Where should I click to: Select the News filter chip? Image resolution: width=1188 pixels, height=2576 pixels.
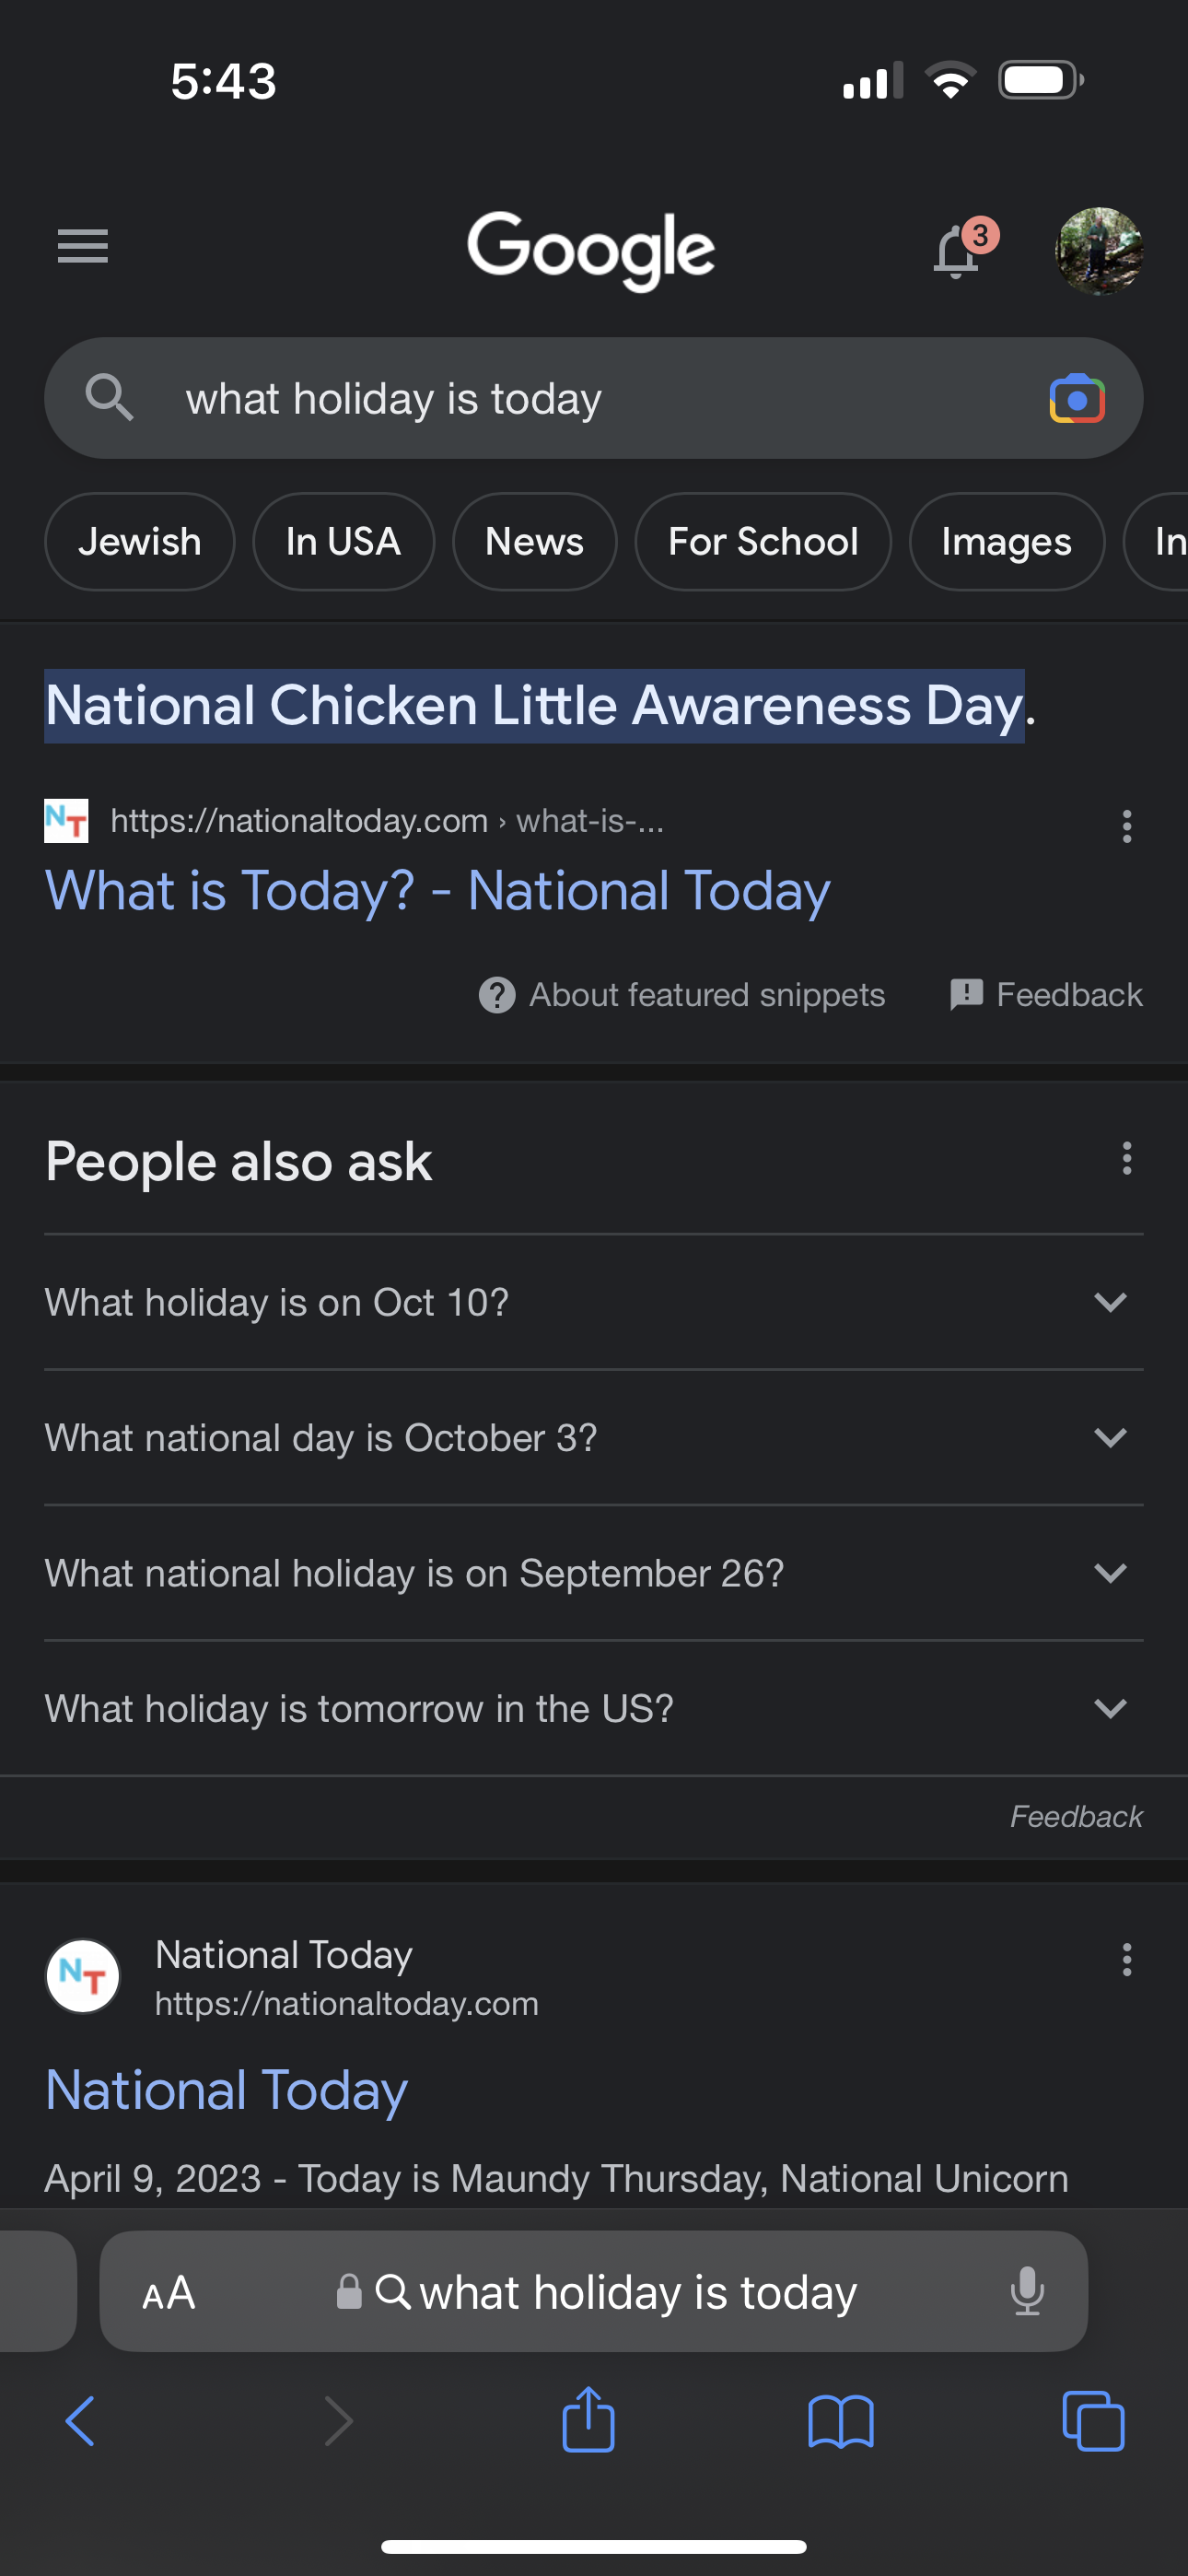(534, 542)
